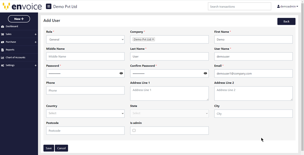Expand the Sales menu plus sign
This screenshot has width=304, height=155.
(36, 34)
